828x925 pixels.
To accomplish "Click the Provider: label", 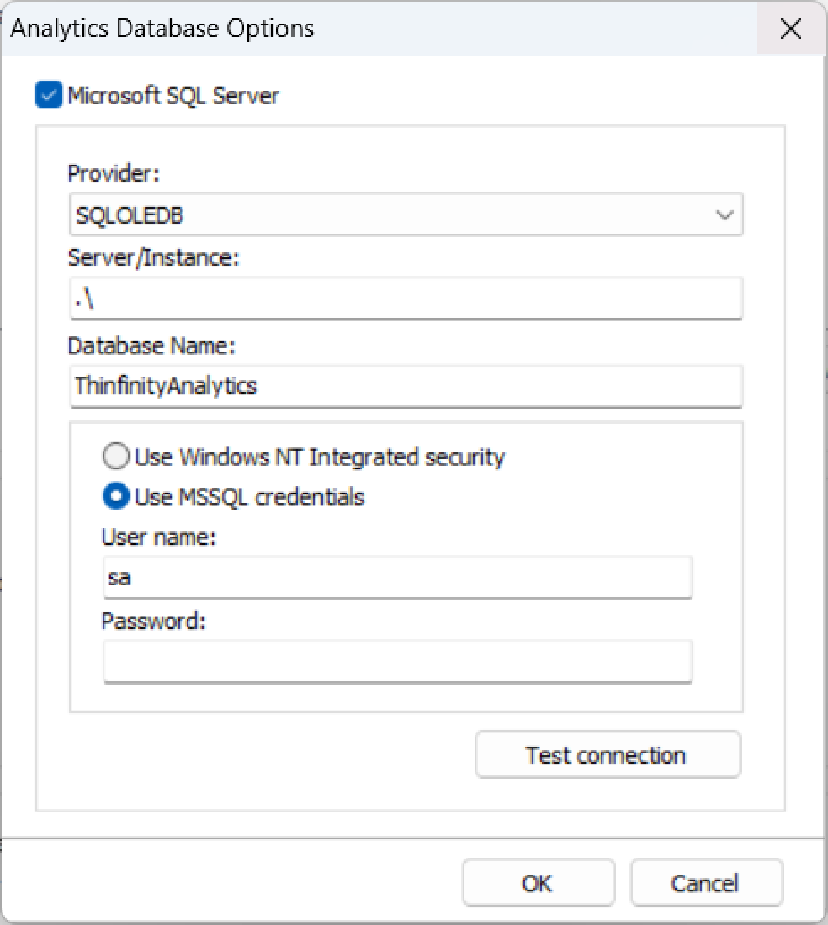I will tap(114, 173).
